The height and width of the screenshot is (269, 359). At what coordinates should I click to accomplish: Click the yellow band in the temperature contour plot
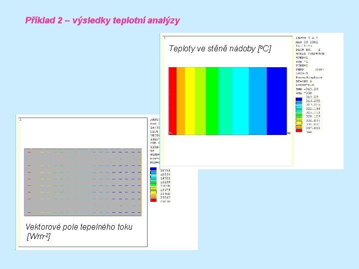[x=190, y=101]
